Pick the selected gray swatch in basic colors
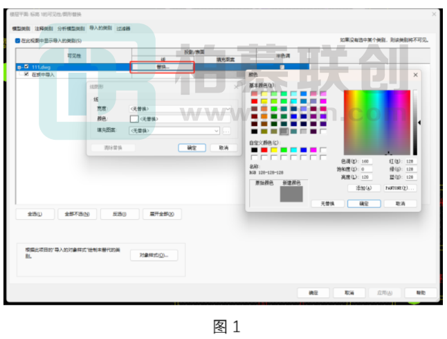 pyautogui.click(x=284, y=131)
